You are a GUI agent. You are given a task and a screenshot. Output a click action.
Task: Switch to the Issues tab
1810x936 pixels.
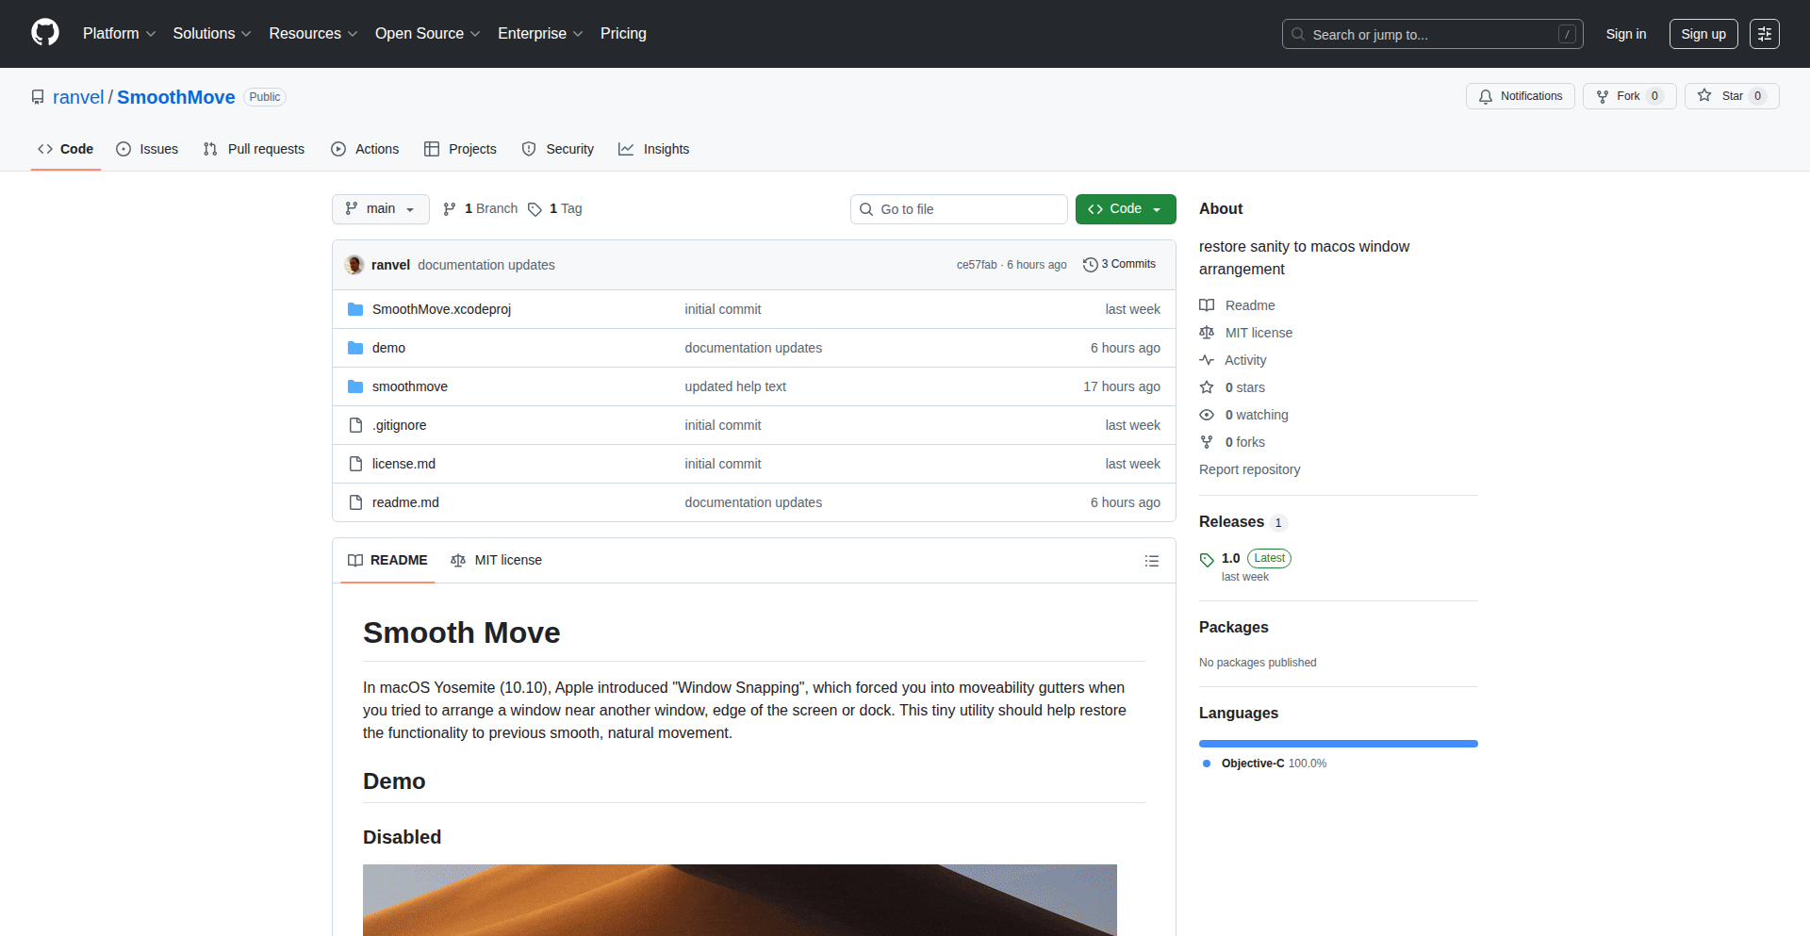147,149
